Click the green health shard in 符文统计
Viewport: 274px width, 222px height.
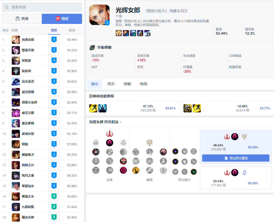194,172
